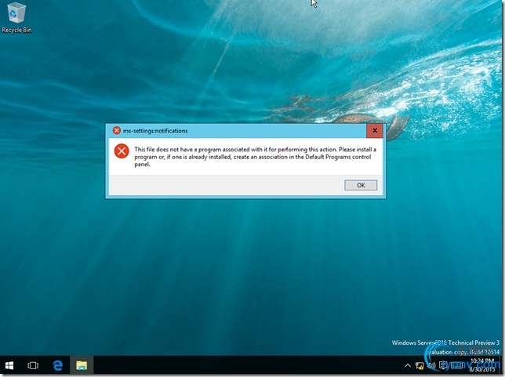Viewport: 505px width, 377px height.
Task: Click the red error icon in the dialog body
Action: (122, 151)
